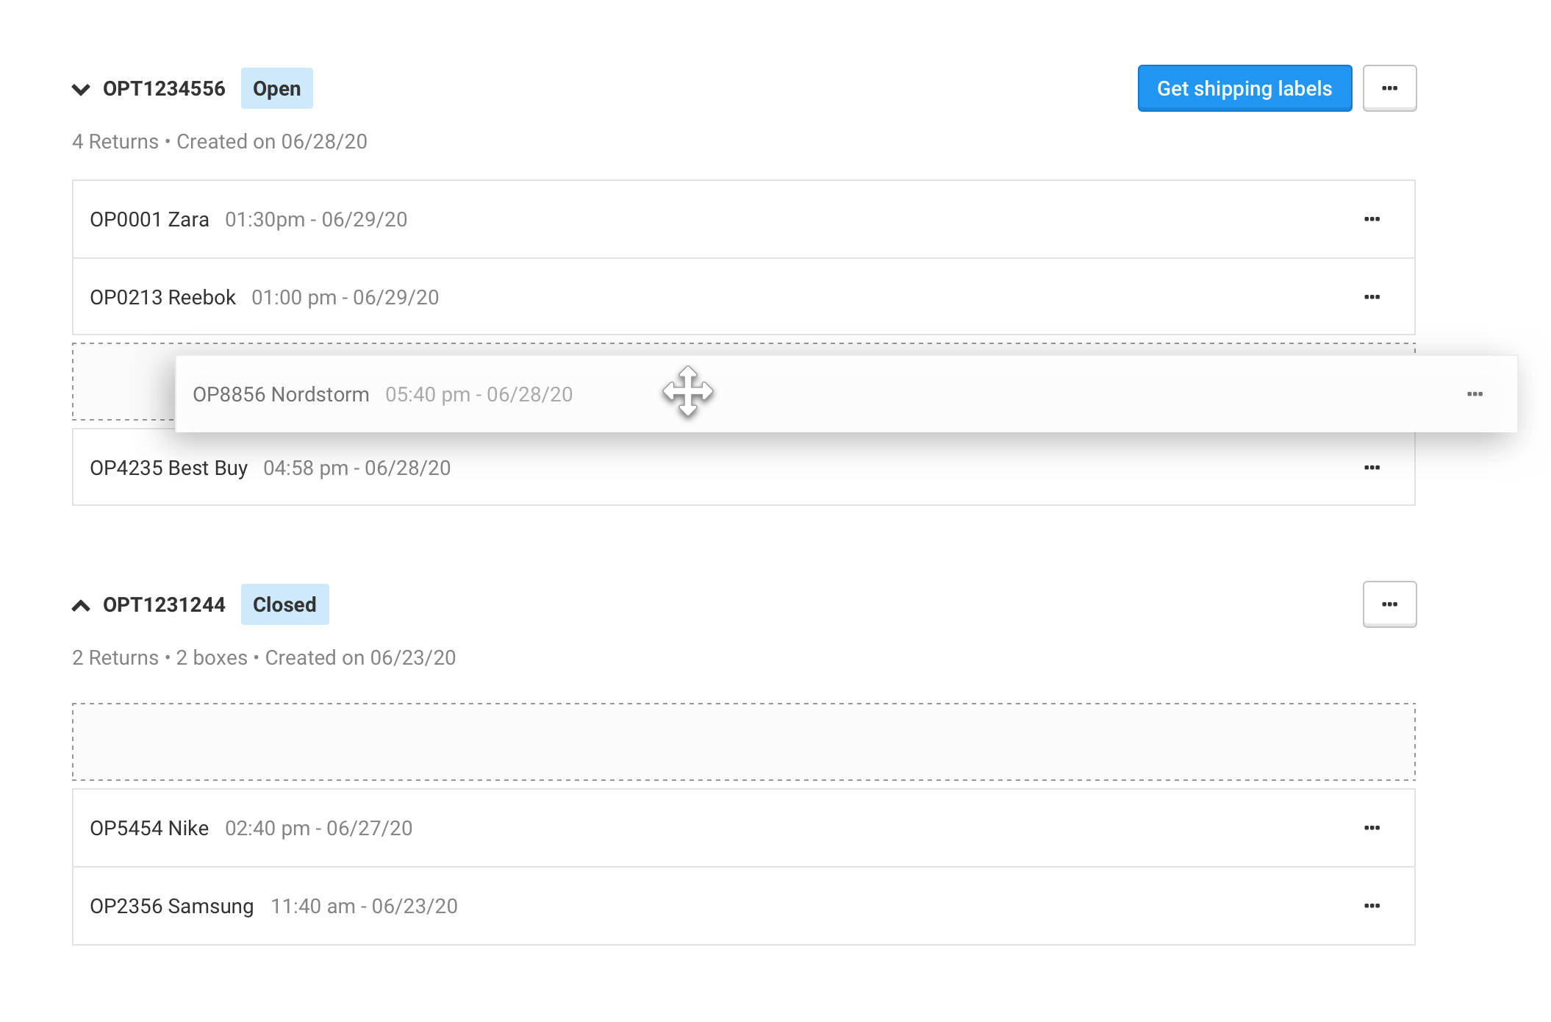Click the empty dashed drop zone under OPT1231244
Viewport: 1551px width, 1022px height.
742,741
